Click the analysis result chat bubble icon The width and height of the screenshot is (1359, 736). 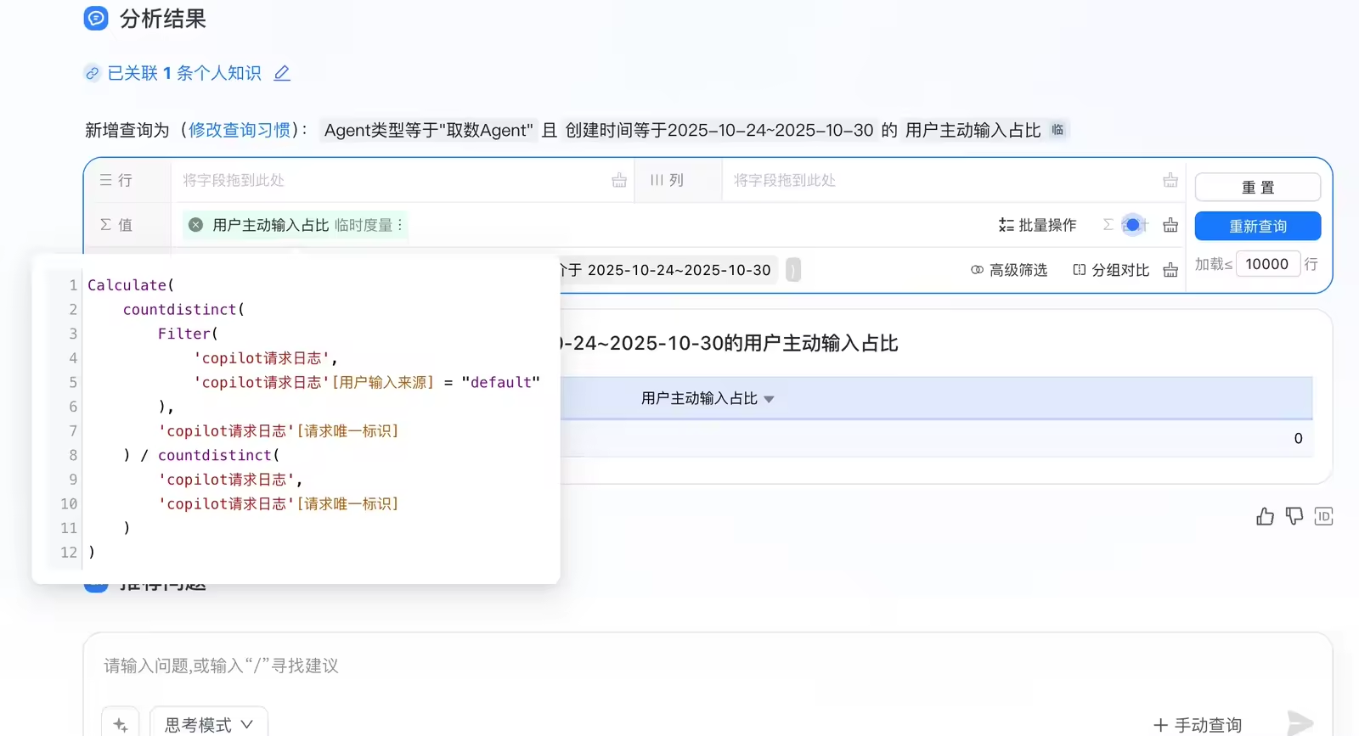(x=96, y=18)
